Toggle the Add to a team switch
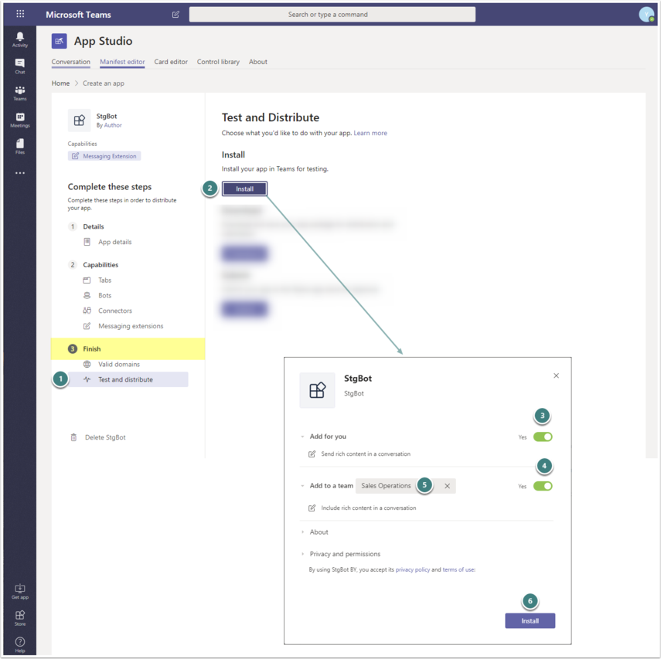Screen dimensions: 661x659 point(543,486)
